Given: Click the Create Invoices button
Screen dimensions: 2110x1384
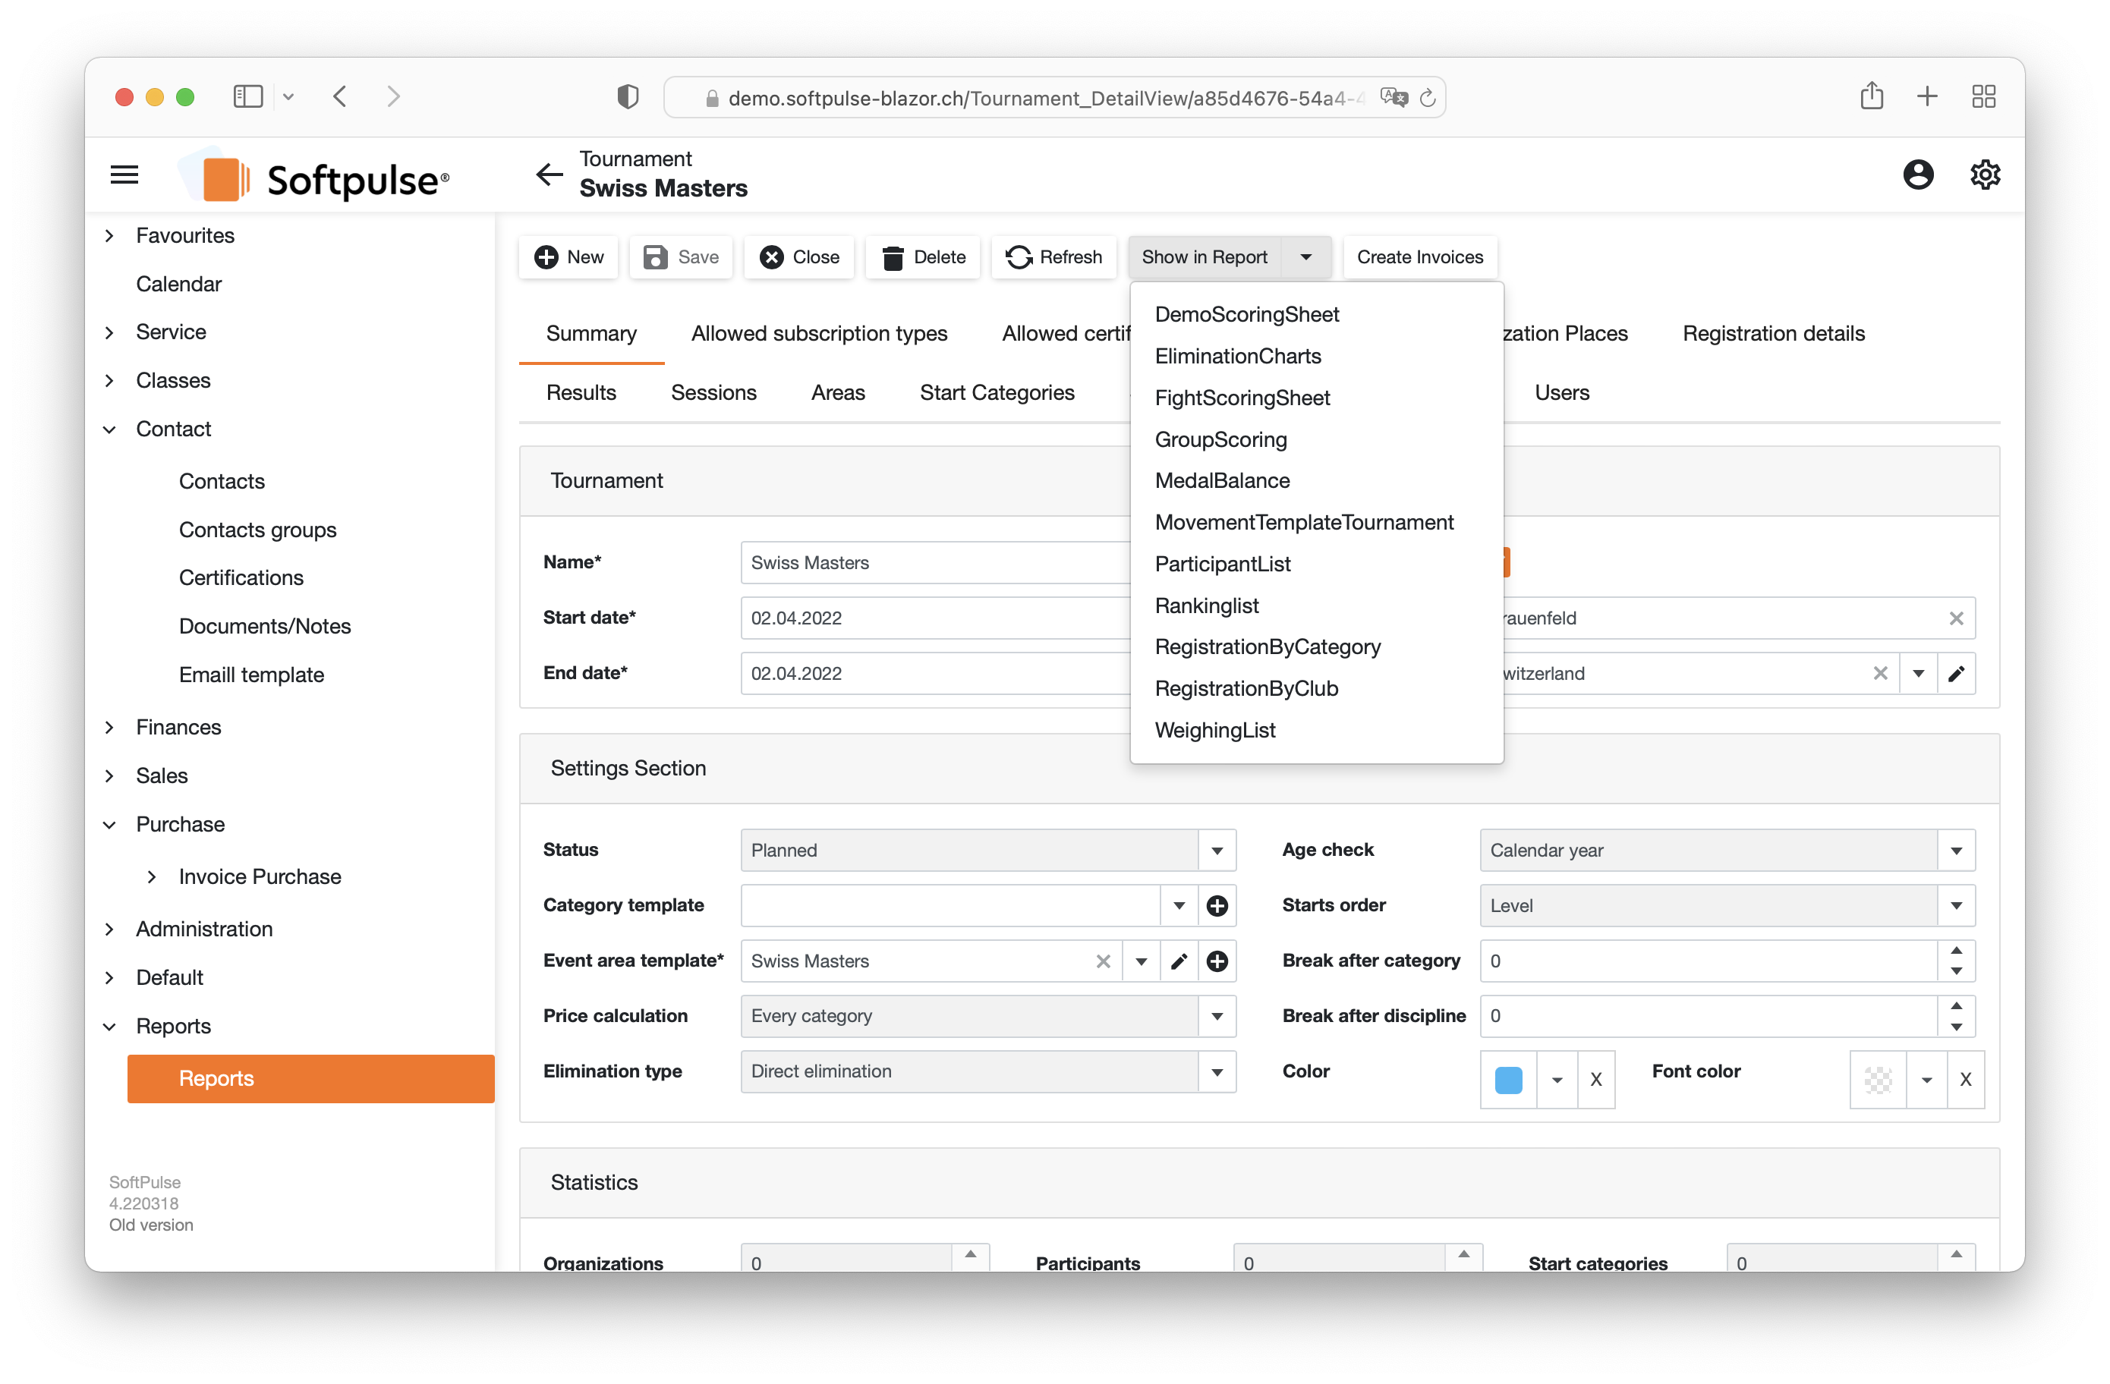Looking at the screenshot, I should click(x=1419, y=257).
